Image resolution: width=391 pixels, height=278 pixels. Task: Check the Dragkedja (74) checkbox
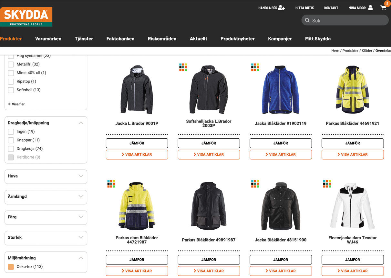click(x=11, y=149)
